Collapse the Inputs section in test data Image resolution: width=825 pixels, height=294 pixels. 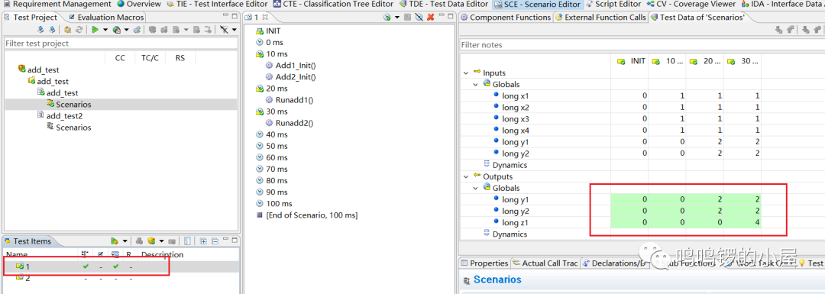coord(466,73)
